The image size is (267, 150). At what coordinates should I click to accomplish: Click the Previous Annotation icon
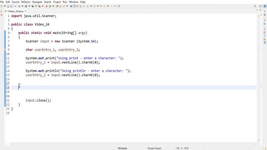point(95,6)
